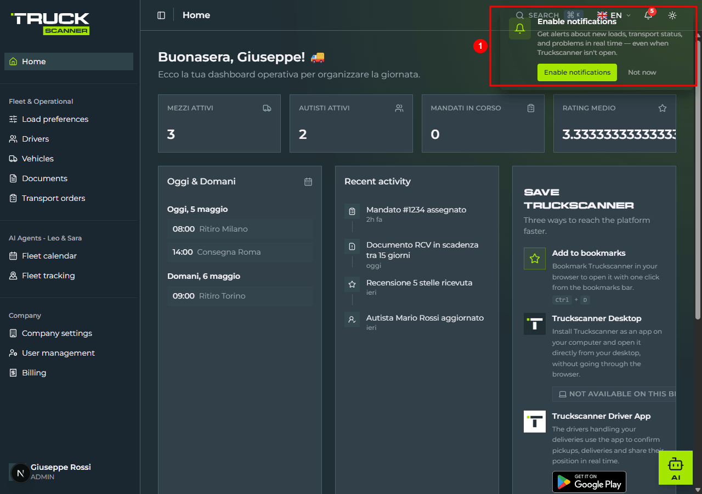The width and height of the screenshot is (702, 494).
Task: Select the 14:00 Consegna Roma entry
Action: click(x=240, y=252)
